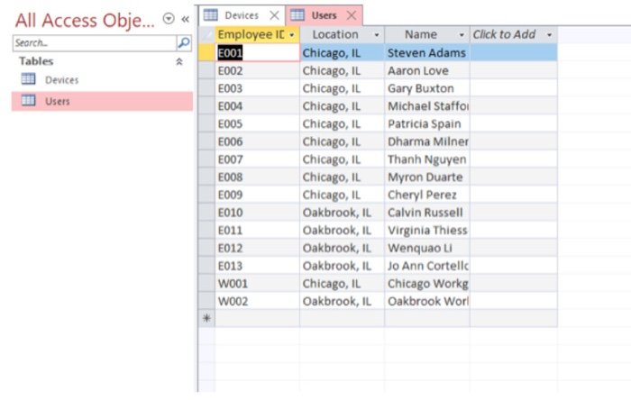Click the Virginia Thiess name cell
The height and width of the screenshot is (400, 631).
click(427, 230)
